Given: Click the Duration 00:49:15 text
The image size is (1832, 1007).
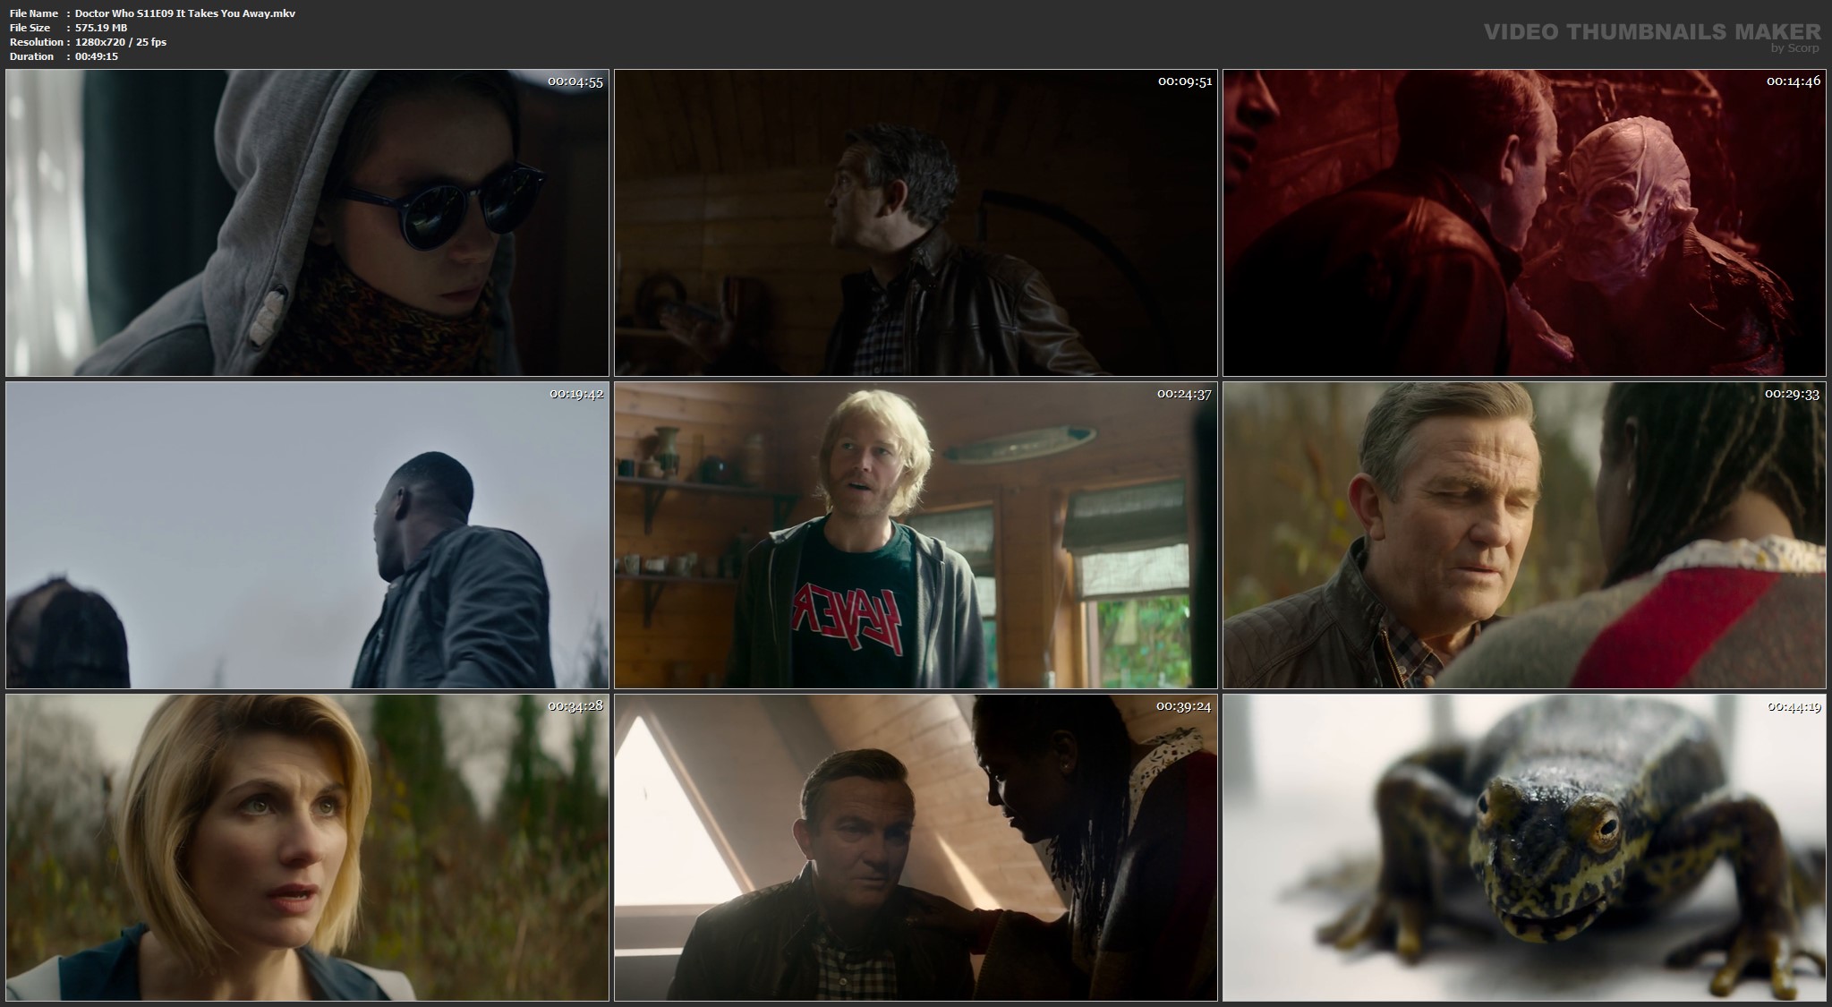Looking at the screenshot, I should click(97, 56).
